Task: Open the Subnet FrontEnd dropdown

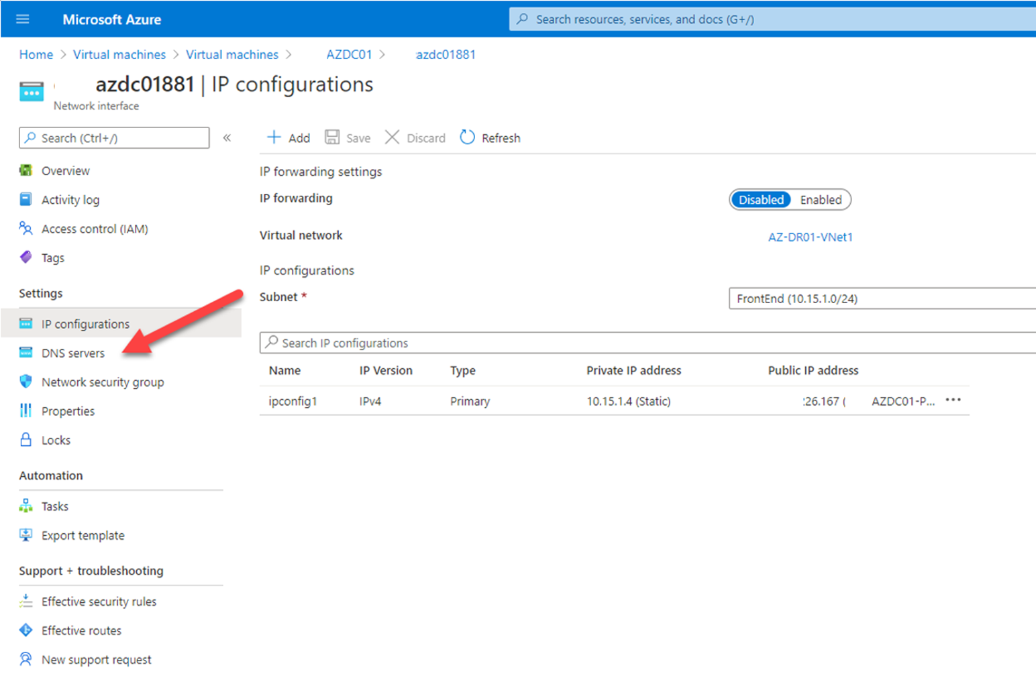Action: (882, 298)
